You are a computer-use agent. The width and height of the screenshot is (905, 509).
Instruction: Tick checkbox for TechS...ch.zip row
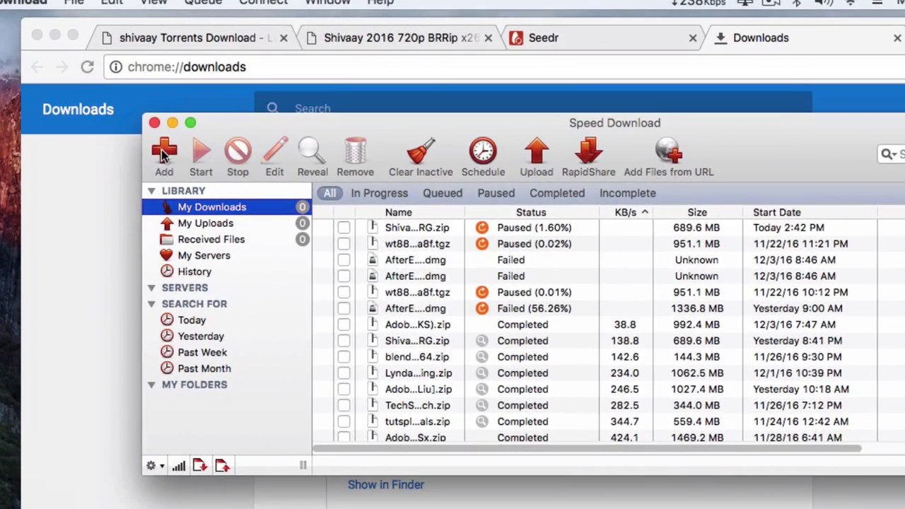tap(344, 406)
